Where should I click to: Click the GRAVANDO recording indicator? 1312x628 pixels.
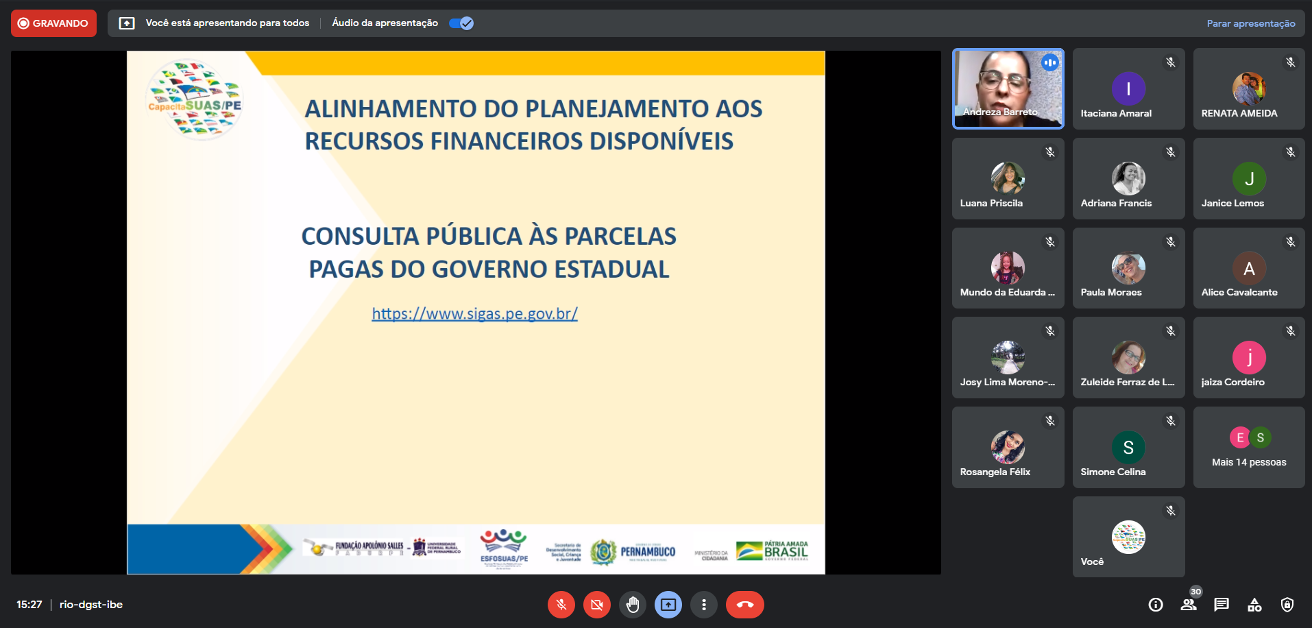pyautogui.click(x=53, y=23)
